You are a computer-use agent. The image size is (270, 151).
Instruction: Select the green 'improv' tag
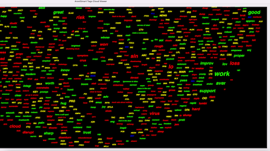pyautogui.click(x=207, y=63)
